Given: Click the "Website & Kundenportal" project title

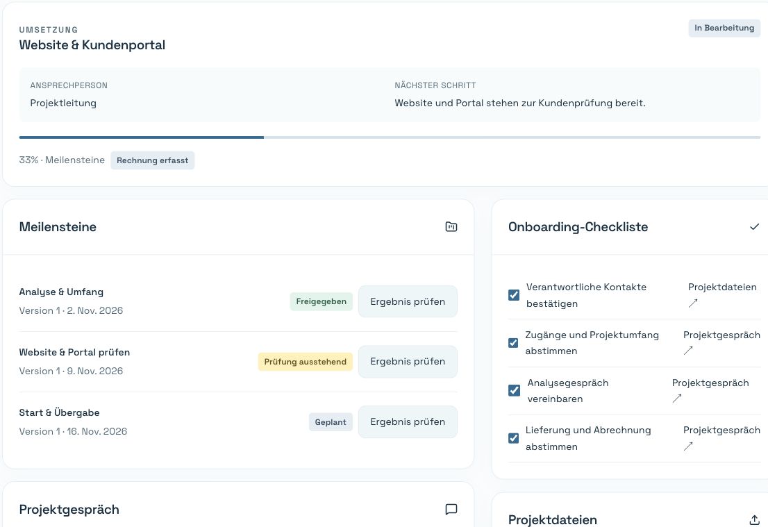Looking at the screenshot, I should 92,45.
